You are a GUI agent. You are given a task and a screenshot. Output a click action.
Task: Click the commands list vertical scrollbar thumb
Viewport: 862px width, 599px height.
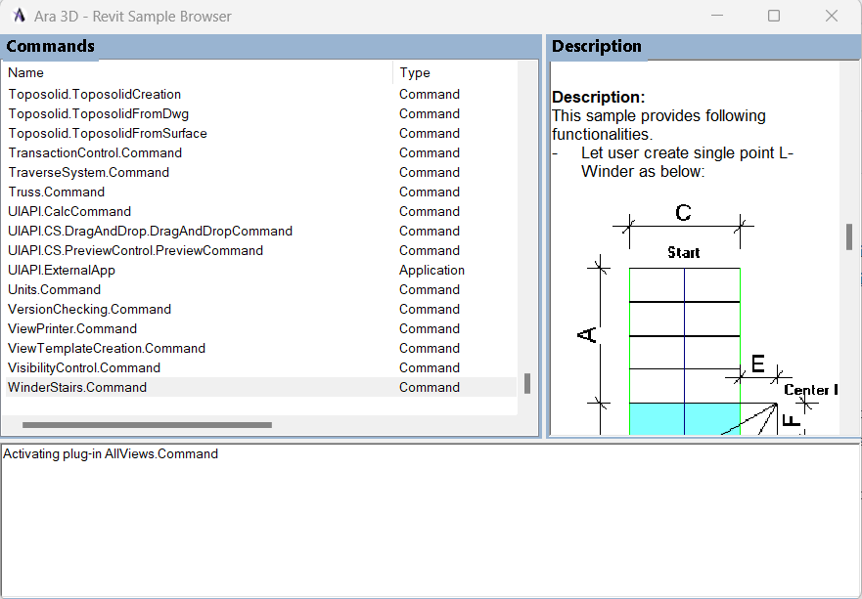[527, 384]
